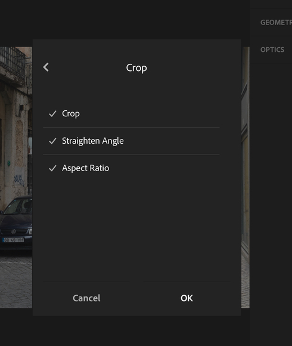
Task: Click the Cancel button
Action: pos(86,298)
